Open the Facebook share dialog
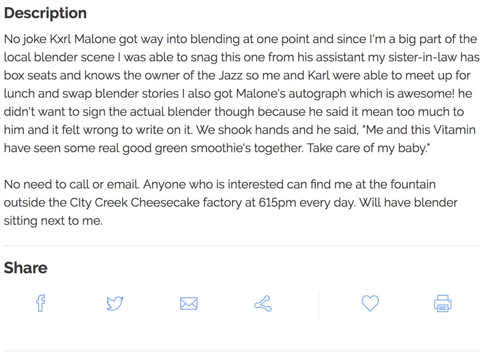Viewport: 486px width, 355px height. [40, 304]
